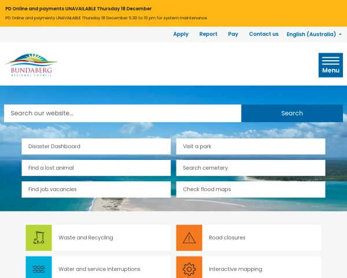This screenshot has width=347, height=278.
Task: Choose the Search cemetery quick link
Action: tap(250, 168)
